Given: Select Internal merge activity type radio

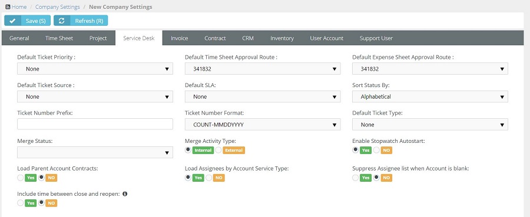Looking at the screenshot, I should (x=188, y=150).
